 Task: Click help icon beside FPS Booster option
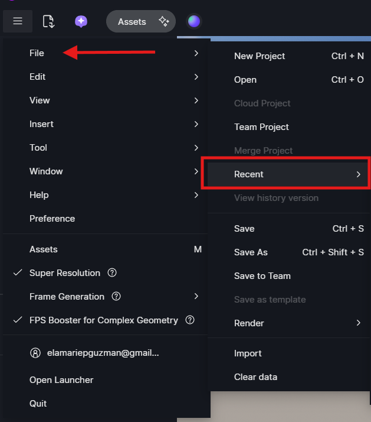click(x=190, y=320)
